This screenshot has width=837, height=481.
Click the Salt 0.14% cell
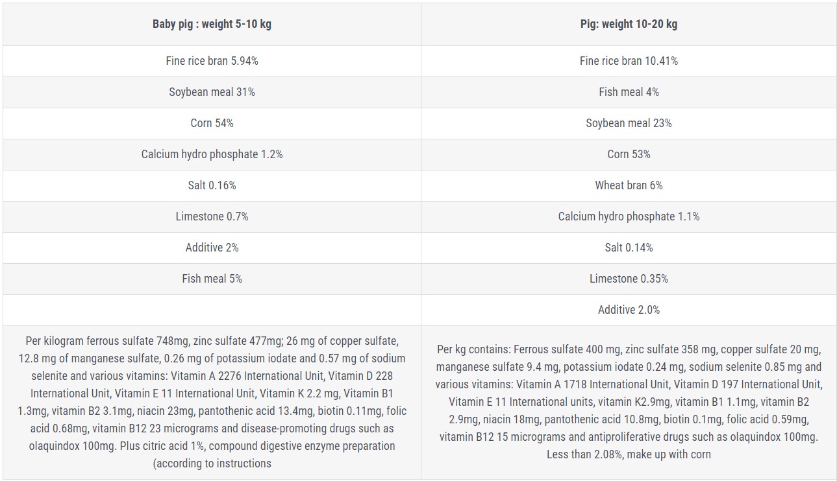pyautogui.click(x=629, y=248)
